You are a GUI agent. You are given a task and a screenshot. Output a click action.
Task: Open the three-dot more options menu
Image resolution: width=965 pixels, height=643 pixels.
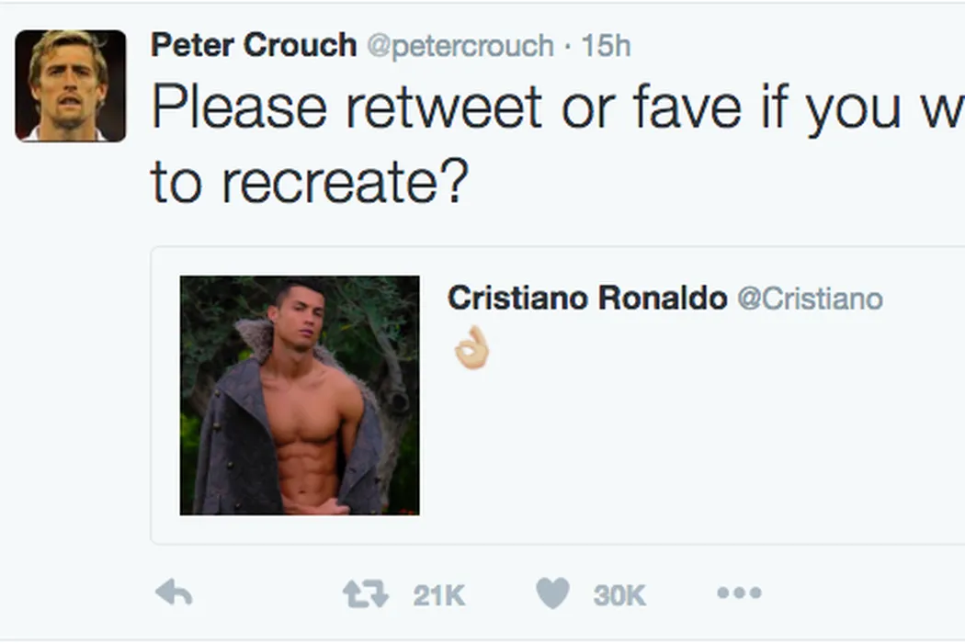click(739, 593)
